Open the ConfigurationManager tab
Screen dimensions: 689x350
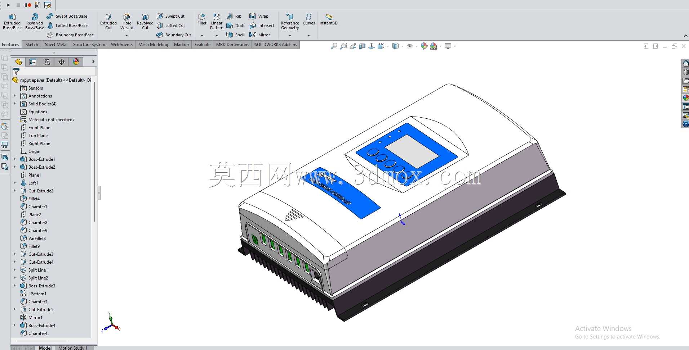(47, 62)
